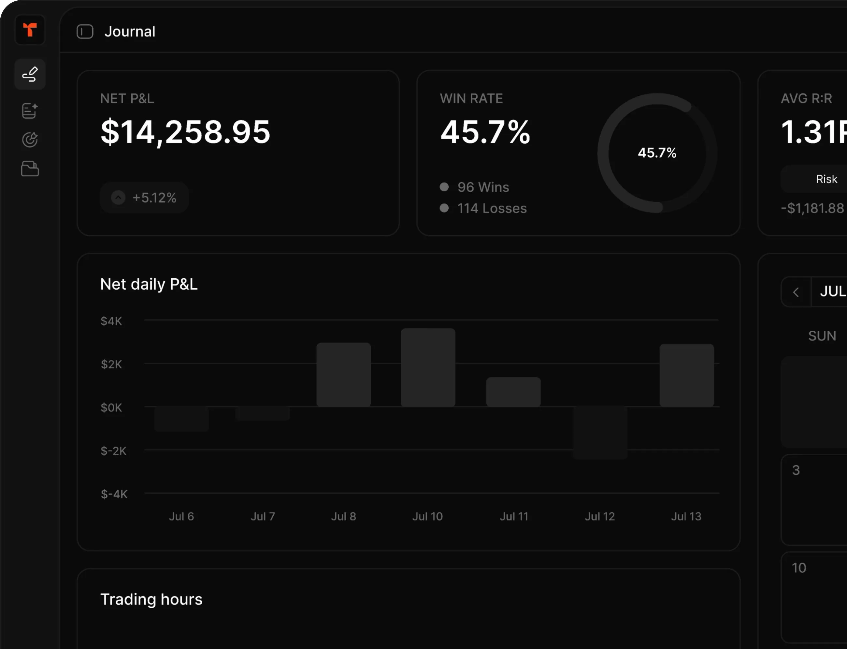Click the Jul 13 profit bar
Screen dimensions: 847x649
687,376
